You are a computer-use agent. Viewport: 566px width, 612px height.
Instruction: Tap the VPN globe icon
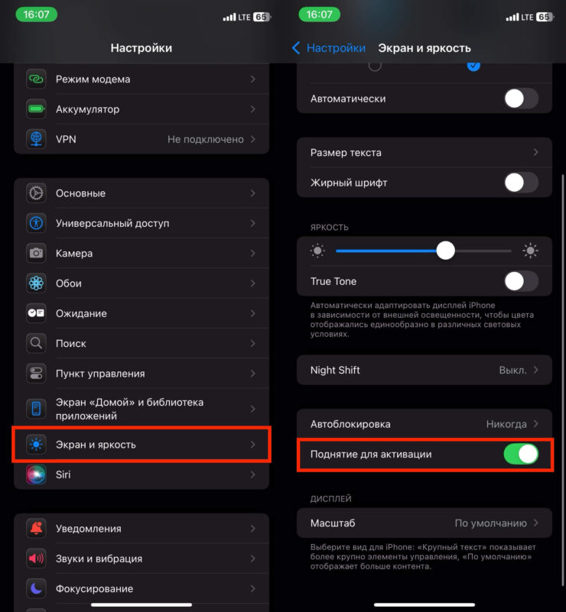tap(36, 139)
